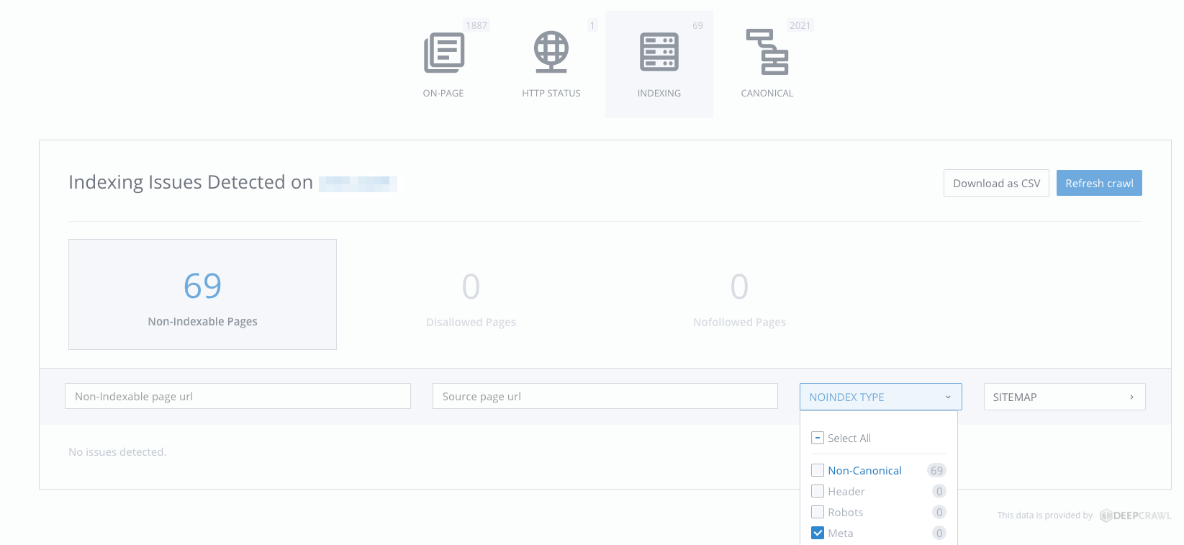Focus the Source page url field

click(605, 396)
